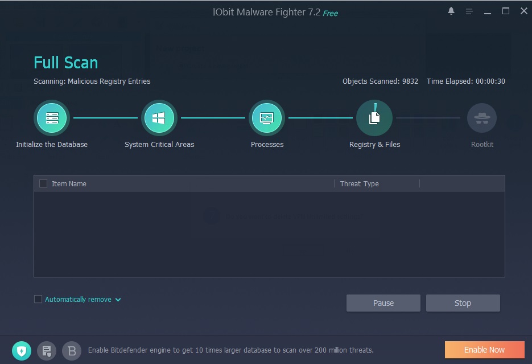Click the System Critical Areas Windows icon

(x=159, y=118)
